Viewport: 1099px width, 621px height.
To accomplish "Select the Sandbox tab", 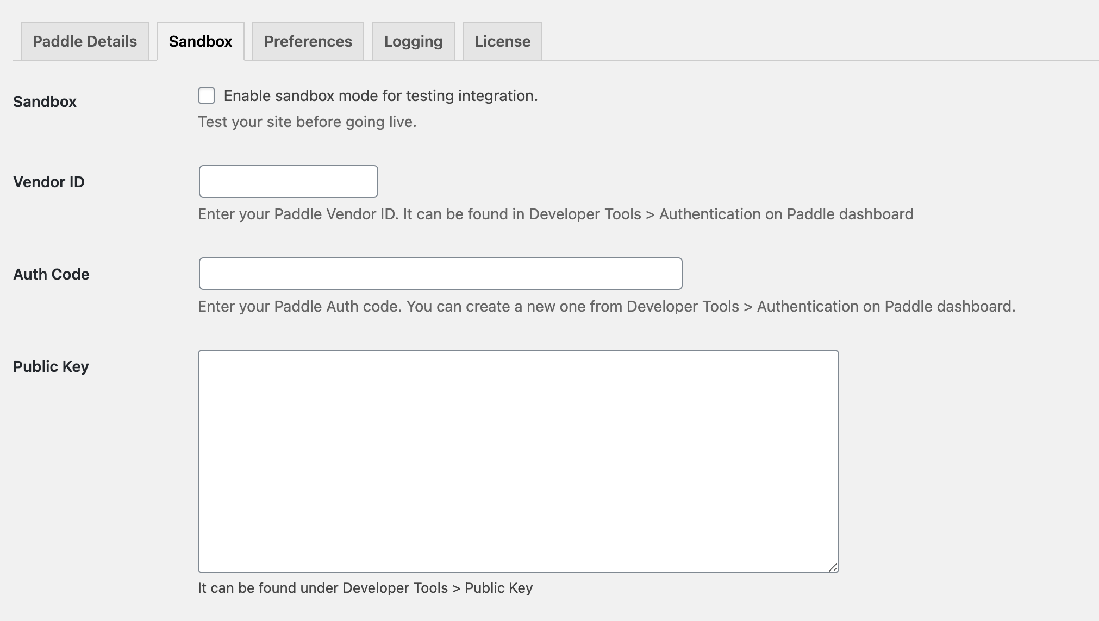I will tap(200, 41).
